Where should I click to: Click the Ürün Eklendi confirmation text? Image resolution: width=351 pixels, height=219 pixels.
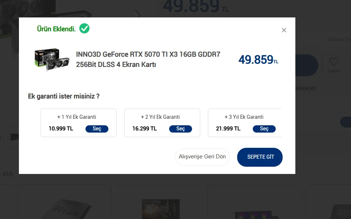tap(56, 29)
